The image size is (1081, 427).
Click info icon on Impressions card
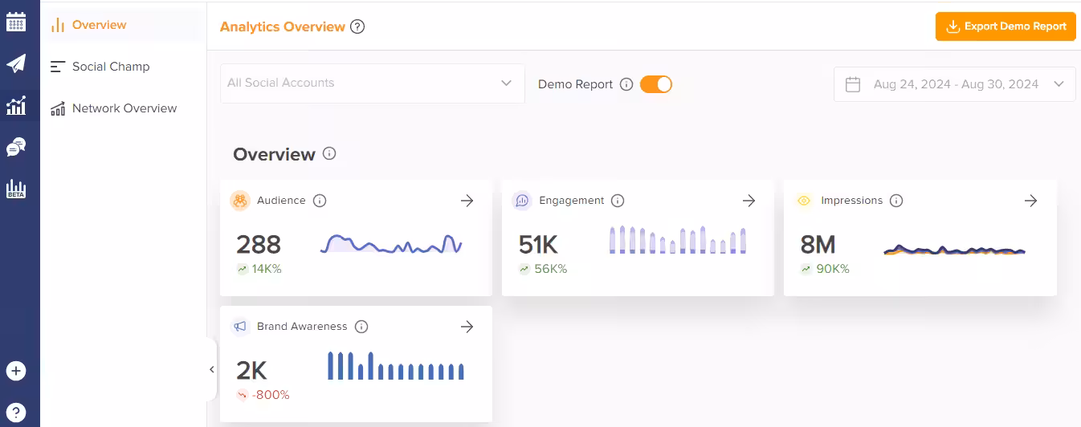point(896,201)
